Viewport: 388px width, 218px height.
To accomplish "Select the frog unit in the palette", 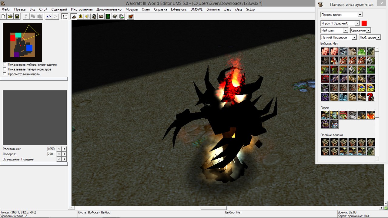I will tap(362, 51).
